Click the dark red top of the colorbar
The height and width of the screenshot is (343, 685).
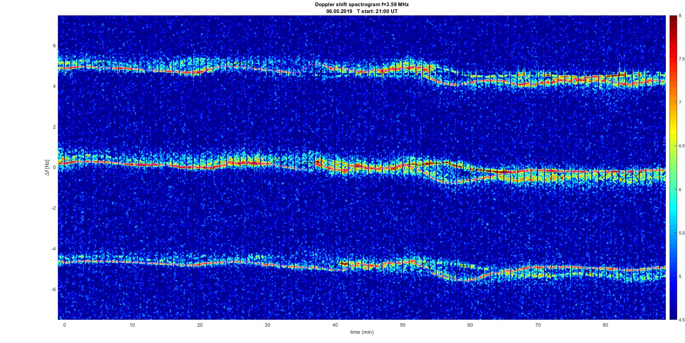[673, 19]
